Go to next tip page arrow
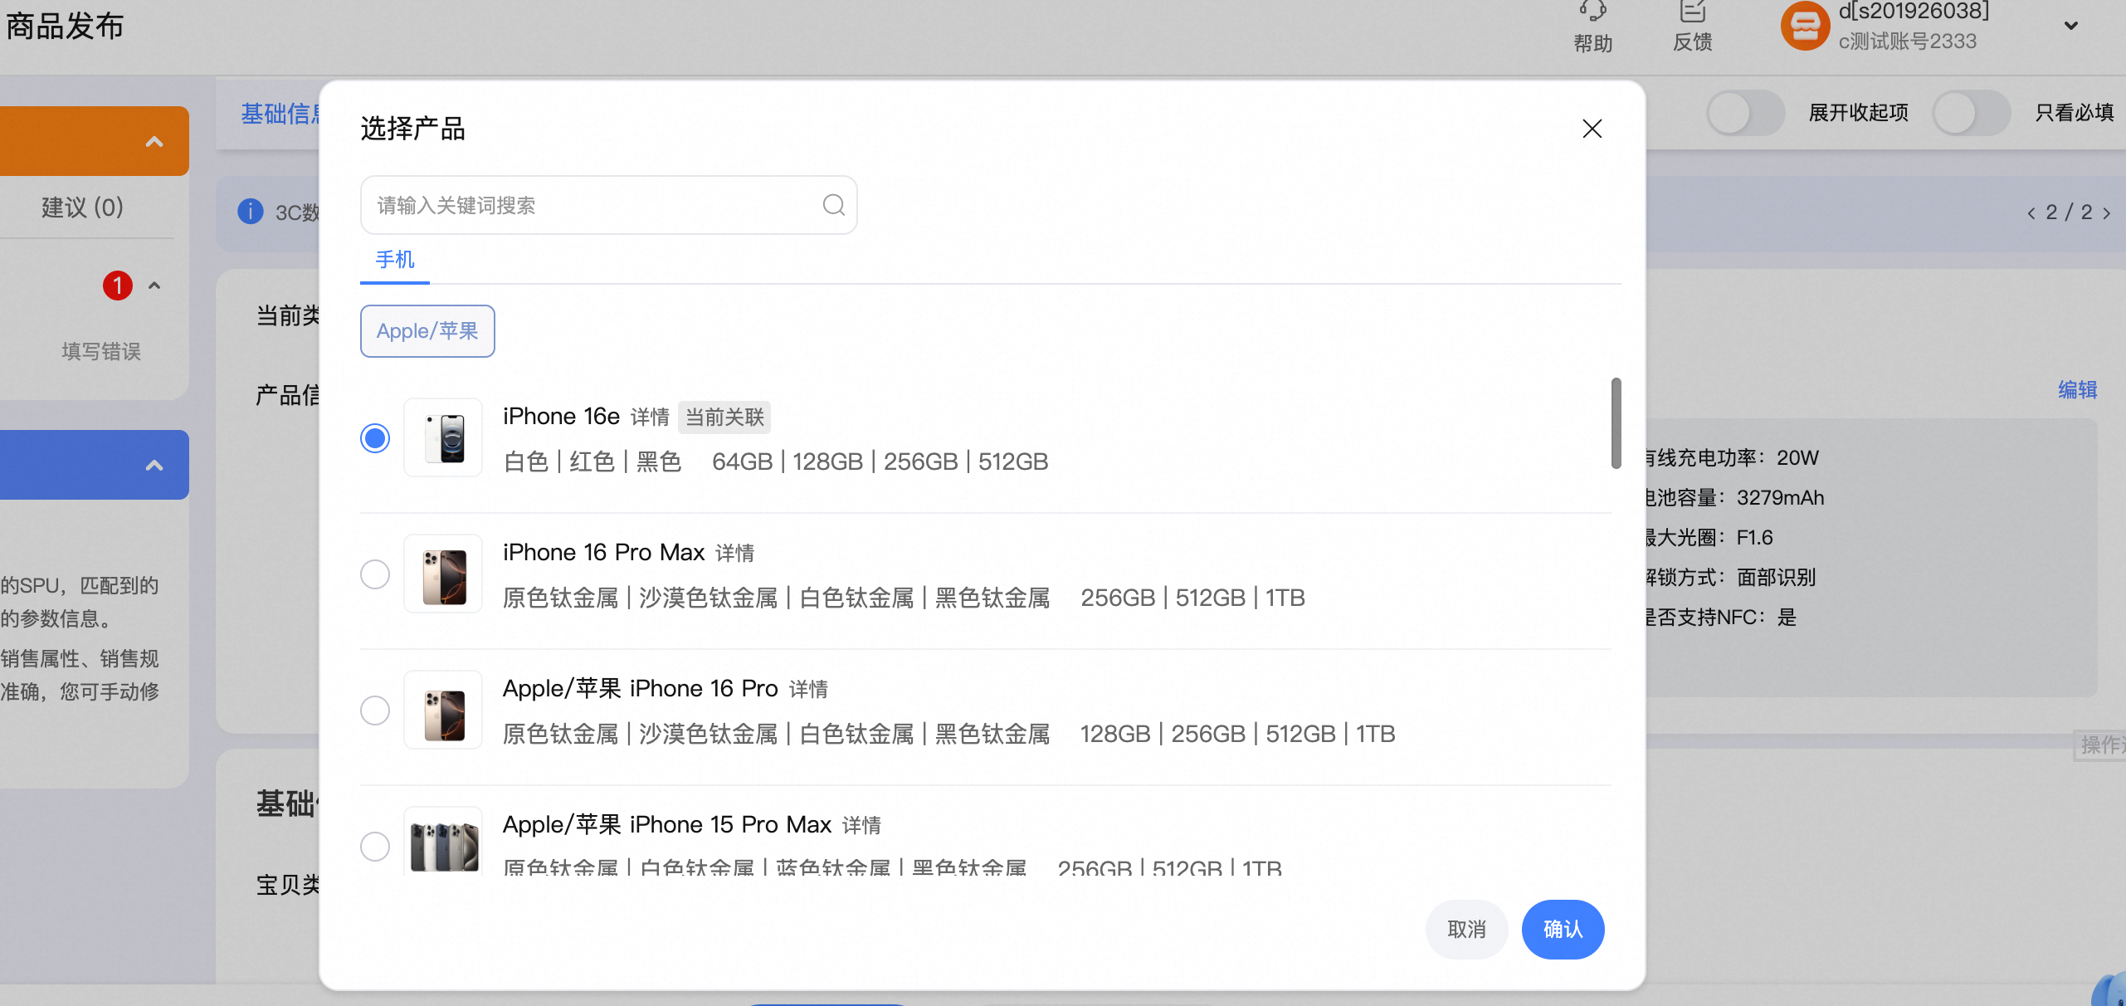Image resolution: width=2126 pixels, height=1006 pixels. [x=2106, y=213]
